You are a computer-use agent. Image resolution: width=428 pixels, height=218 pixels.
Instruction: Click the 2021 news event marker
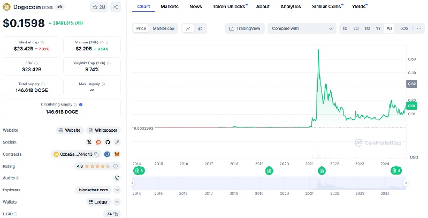(x=322, y=171)
